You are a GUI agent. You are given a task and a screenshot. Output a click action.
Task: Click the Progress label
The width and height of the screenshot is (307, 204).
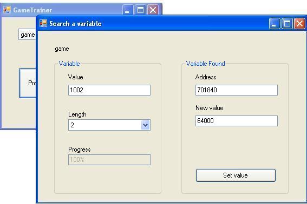tap(80, 149)
